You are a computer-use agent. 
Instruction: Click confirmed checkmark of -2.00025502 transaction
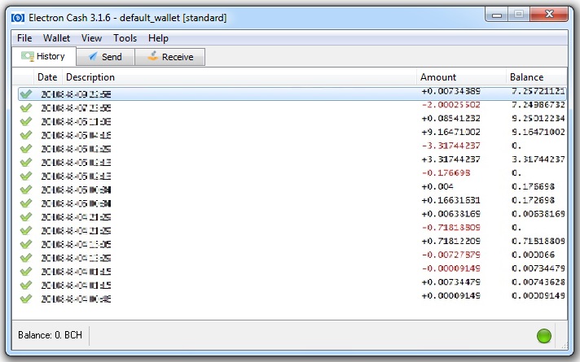(26, 107)
